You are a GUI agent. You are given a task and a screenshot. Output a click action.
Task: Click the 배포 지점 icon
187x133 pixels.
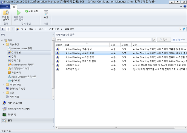pyautogui.click(x=7, y=97)
